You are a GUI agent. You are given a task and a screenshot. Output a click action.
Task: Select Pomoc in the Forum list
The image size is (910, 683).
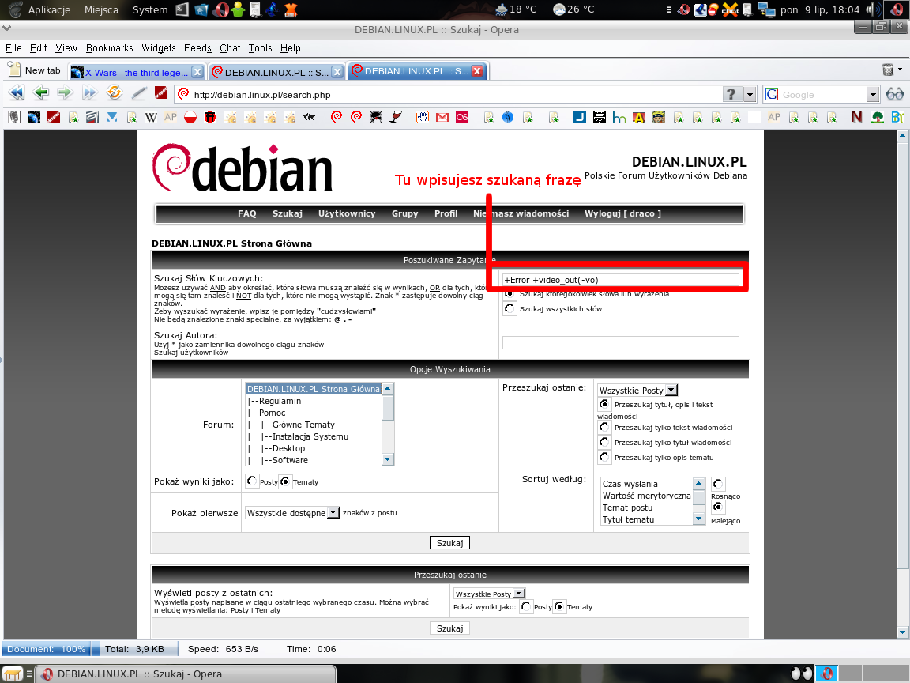pos(314,413)
